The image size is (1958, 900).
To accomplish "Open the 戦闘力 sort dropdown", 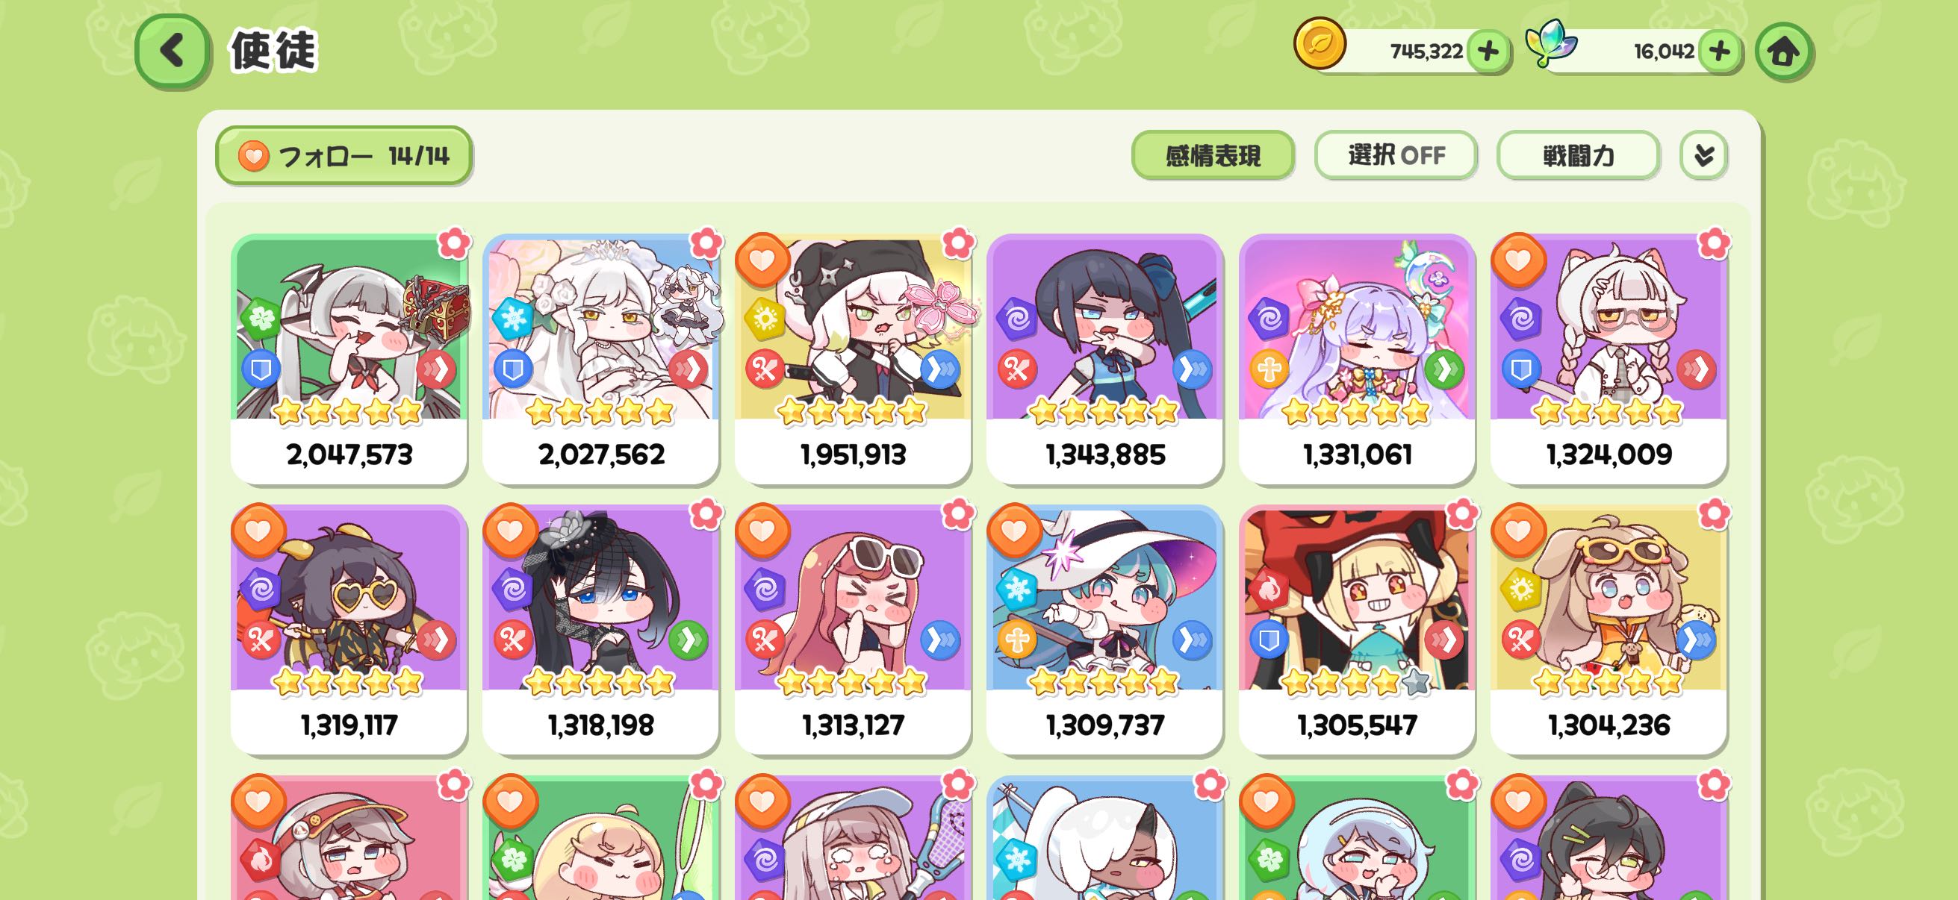I will (x=1578, y=156).
